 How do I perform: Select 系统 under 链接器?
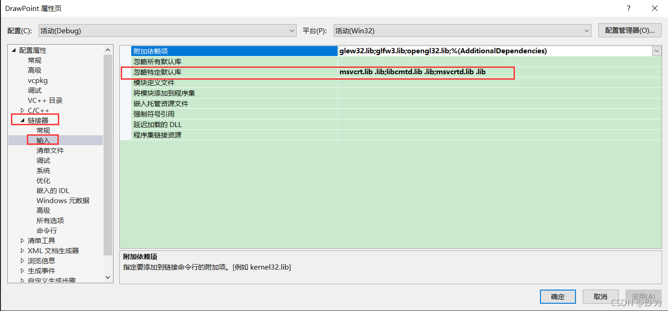[43, 171]
